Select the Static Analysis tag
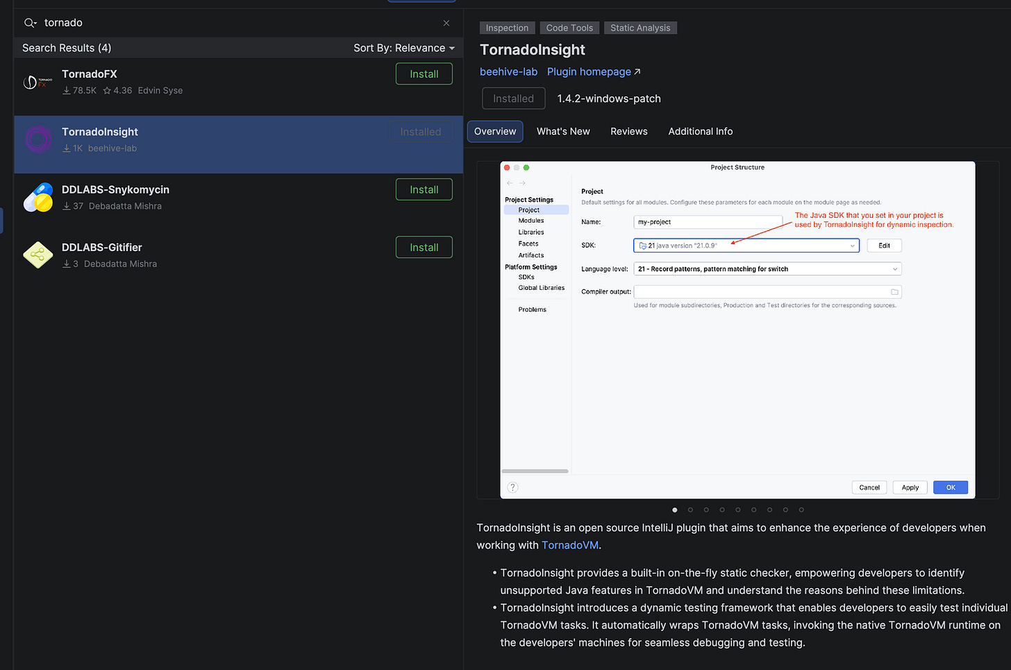 click(640, 28)
